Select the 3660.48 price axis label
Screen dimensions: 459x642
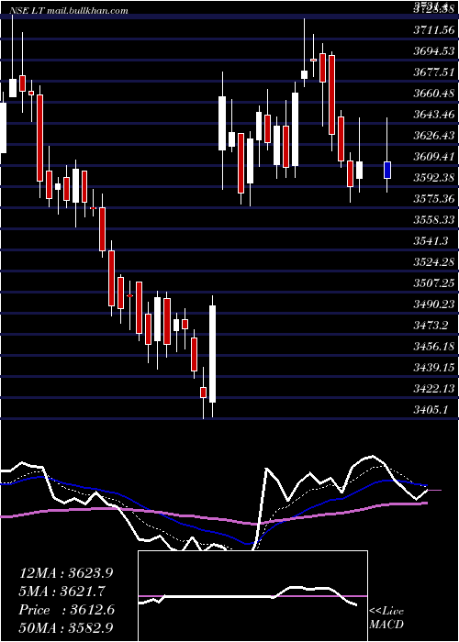434,94
